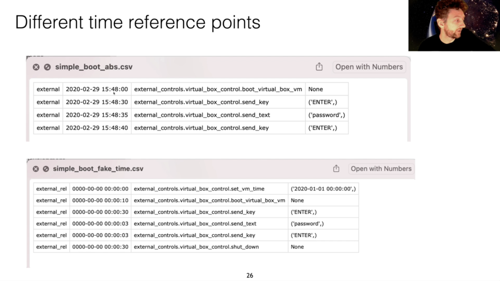Click the simple_boot_fake_time.csv file name title
The image size is (500, 281).
coord(98,169)
